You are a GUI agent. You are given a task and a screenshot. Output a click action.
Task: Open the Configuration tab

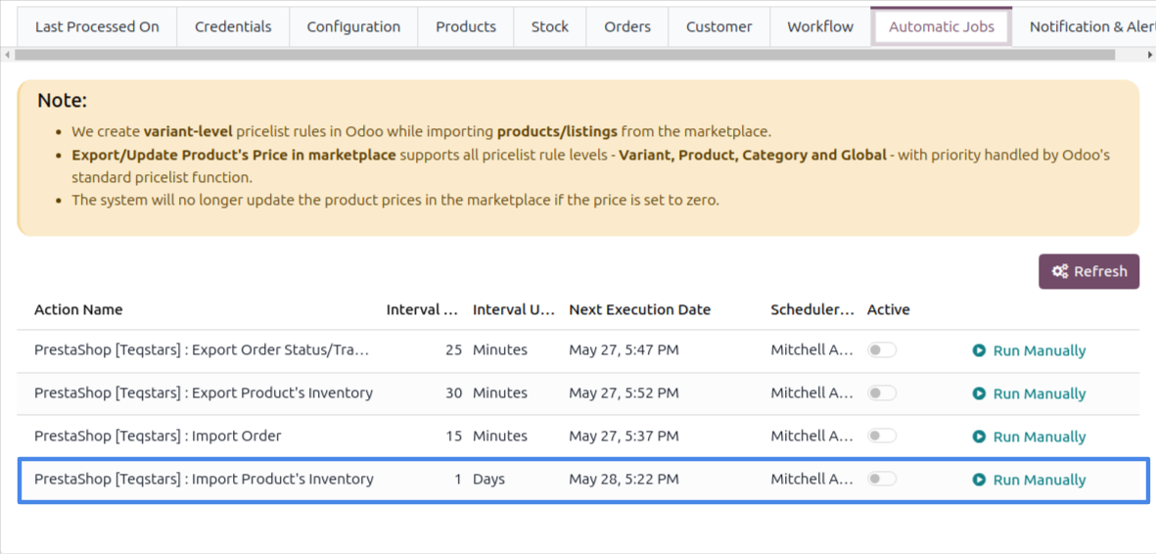point(353,27)
